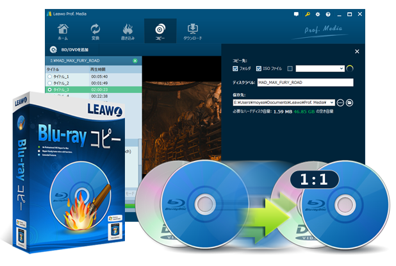The width and height of the screenshot is (396, 266).
Task: Toggle the フォルダ (Folder) checkbox
Action: pyautogui.click(x=235, y=69)
